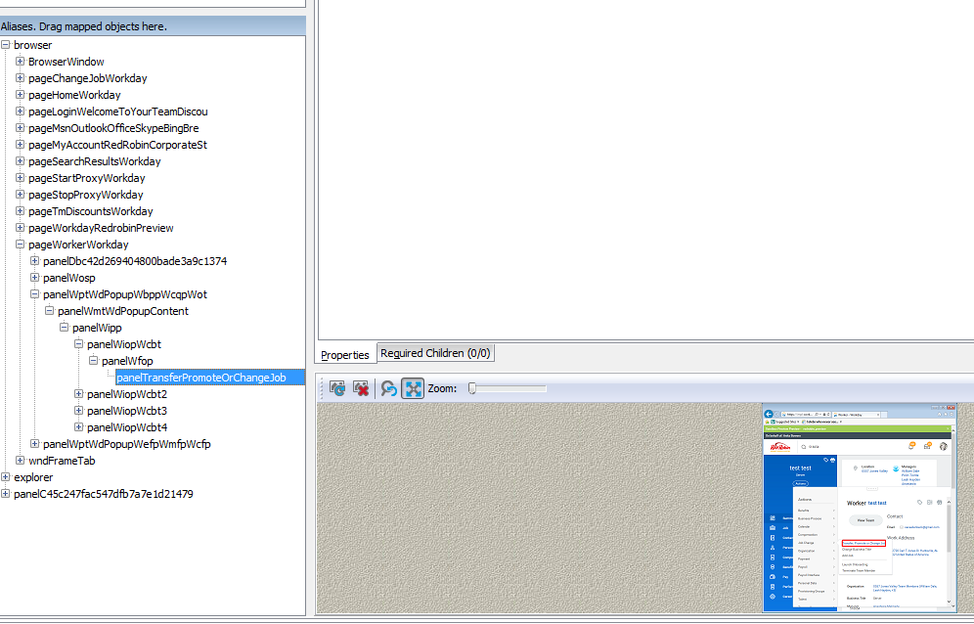The image size is (974, 624).
Task: Expand panelC45c247fac547dfb7a7e1d21479 node
Action: point(6,494)
